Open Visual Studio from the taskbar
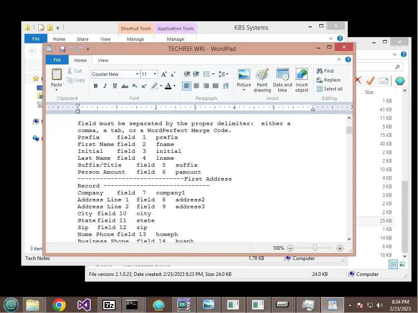The image size is (418, 313). [84, 305]
